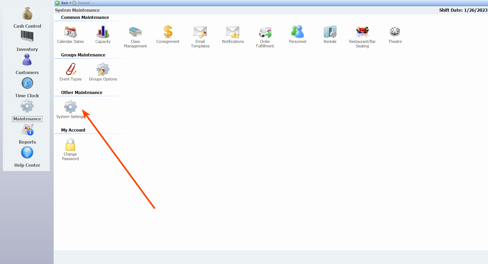Open the Capacity chart icon
Image resolution: width=488 pixels, height=264 pixels.
103,32
